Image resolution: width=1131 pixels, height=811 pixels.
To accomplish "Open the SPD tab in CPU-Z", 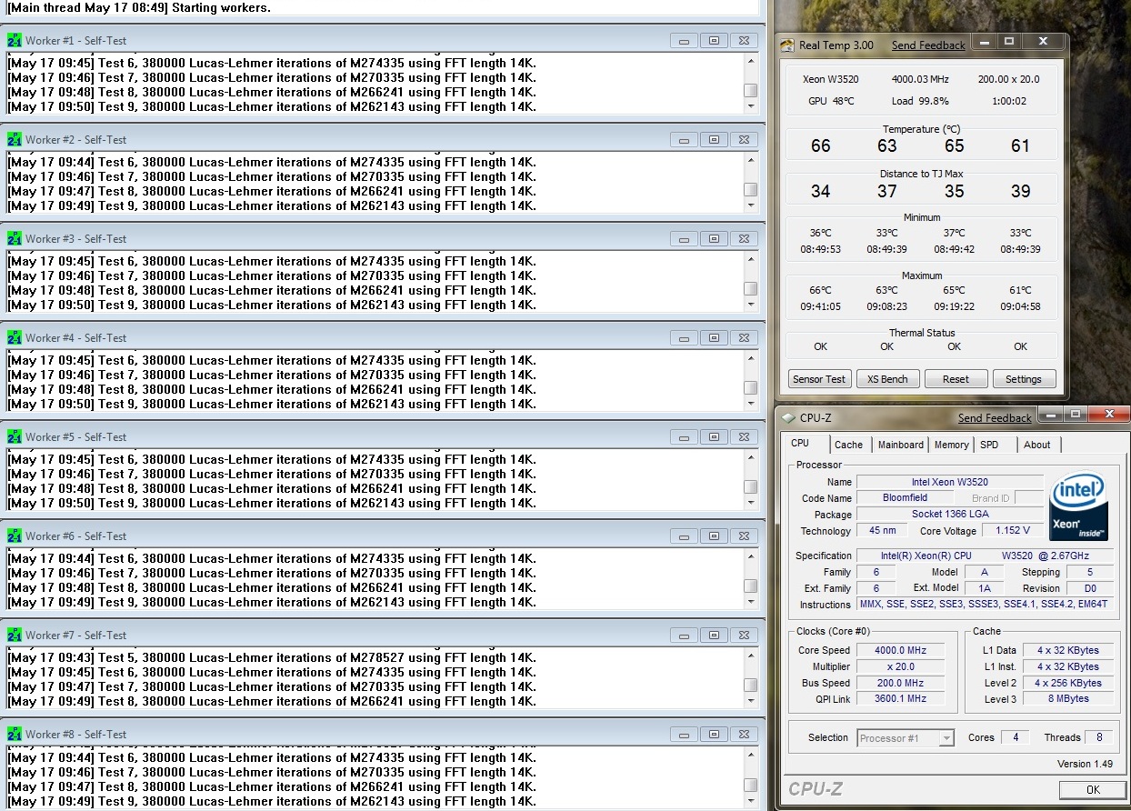I will 988,445.
